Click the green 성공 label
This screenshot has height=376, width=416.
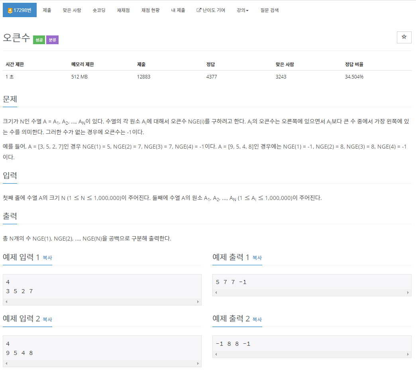coord(39,40)
